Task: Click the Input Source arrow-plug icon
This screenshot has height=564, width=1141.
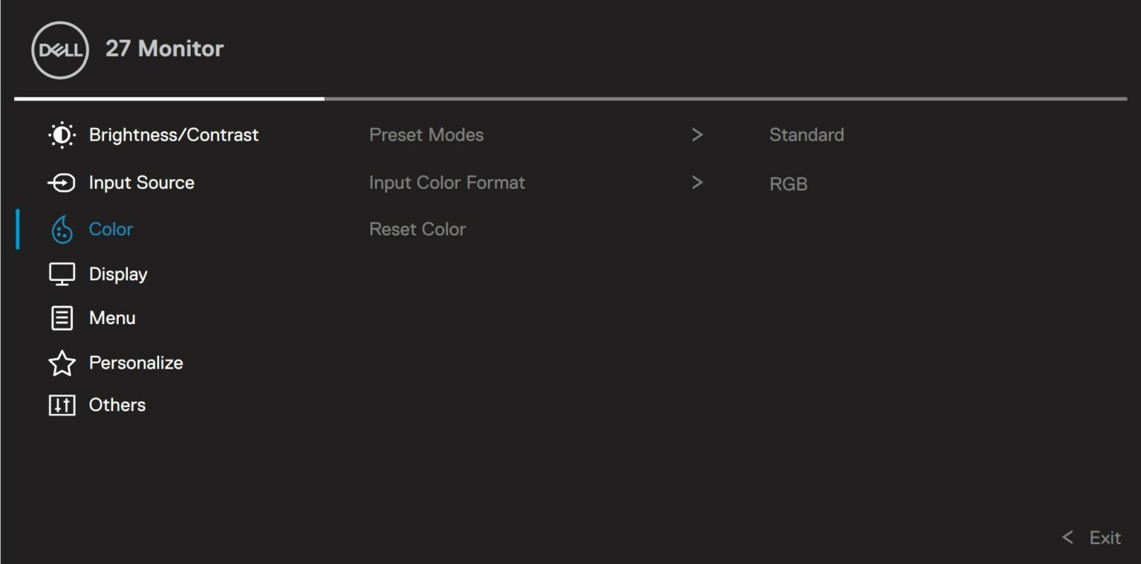Action: pyautogui.click(x=62, y=182)
